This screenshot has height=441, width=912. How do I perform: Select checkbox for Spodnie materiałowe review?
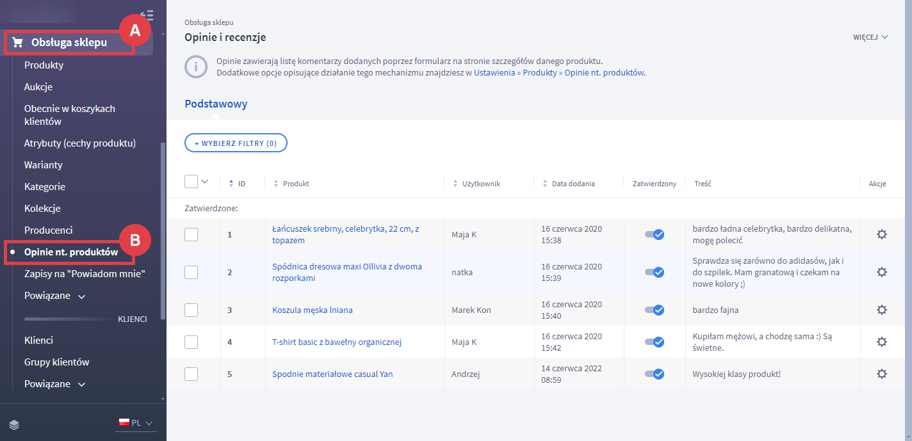(x=191, y=374)
